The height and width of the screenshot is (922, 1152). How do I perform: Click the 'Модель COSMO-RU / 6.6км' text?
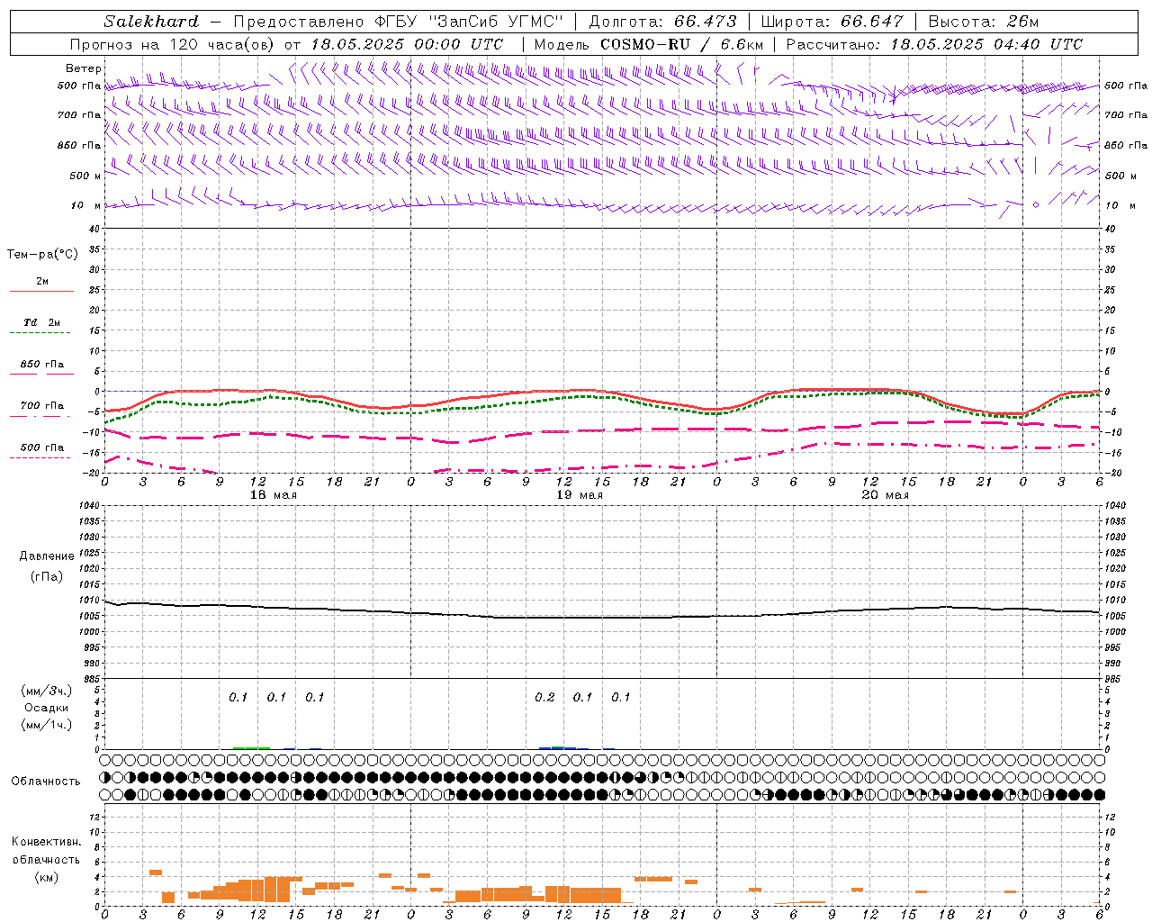(649, 44)
